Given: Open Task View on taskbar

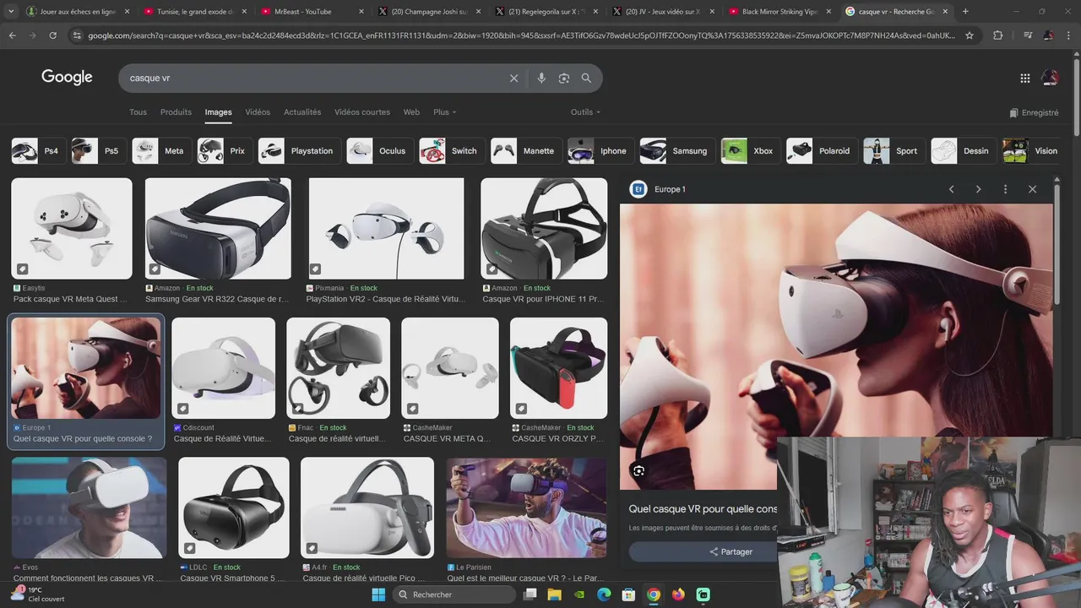Looking at the screenshot, I should [530, 594].
